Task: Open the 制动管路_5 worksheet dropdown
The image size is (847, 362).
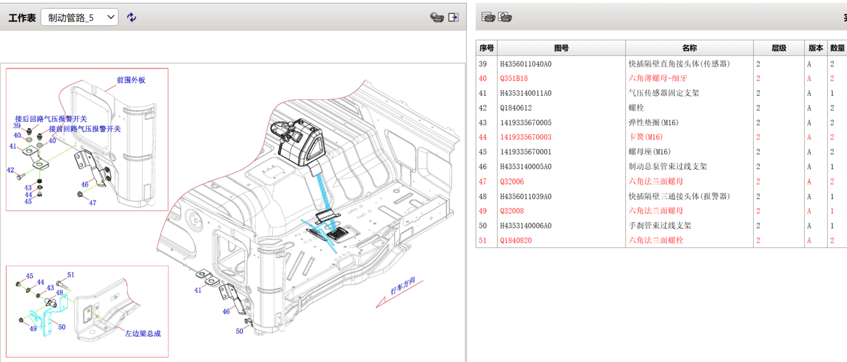Action: tap(80, 17)
